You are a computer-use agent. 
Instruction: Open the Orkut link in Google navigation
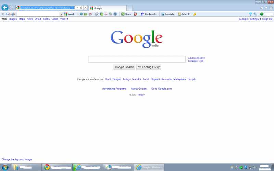coord(38,19)
